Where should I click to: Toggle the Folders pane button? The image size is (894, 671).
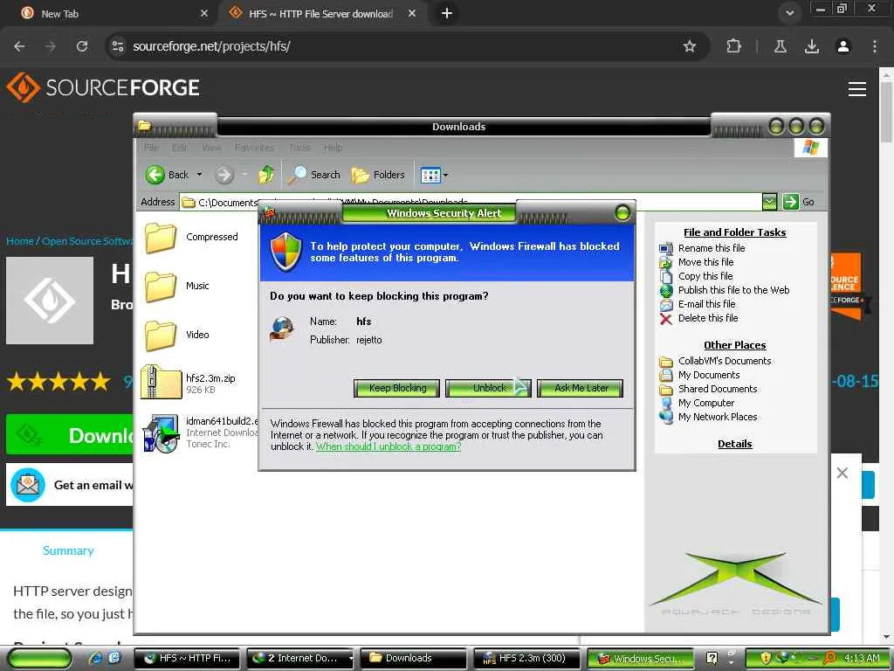tap(378, 175)
